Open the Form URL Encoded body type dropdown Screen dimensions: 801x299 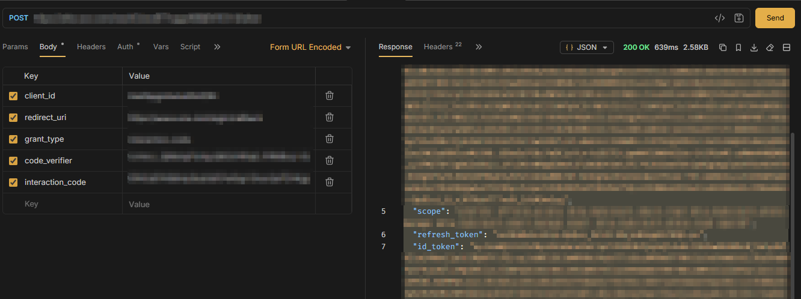(x=310, y=47)
